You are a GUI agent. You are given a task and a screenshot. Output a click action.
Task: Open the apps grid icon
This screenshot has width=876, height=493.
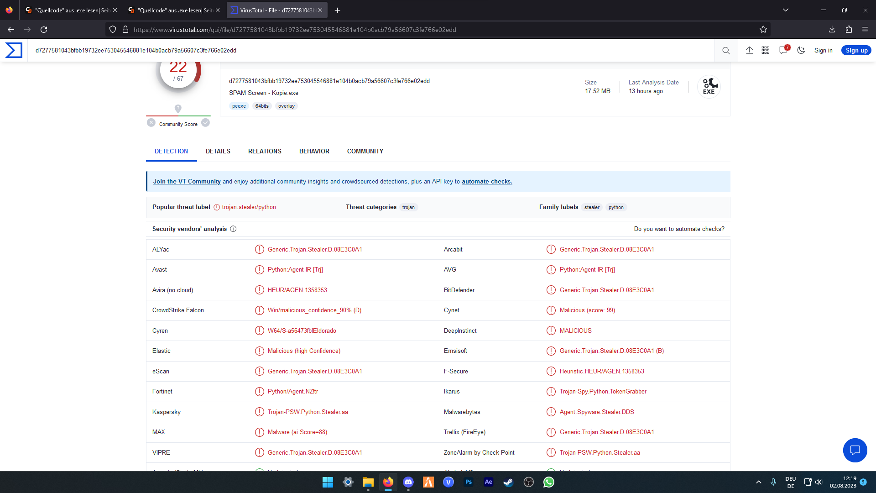pos(766,51)
